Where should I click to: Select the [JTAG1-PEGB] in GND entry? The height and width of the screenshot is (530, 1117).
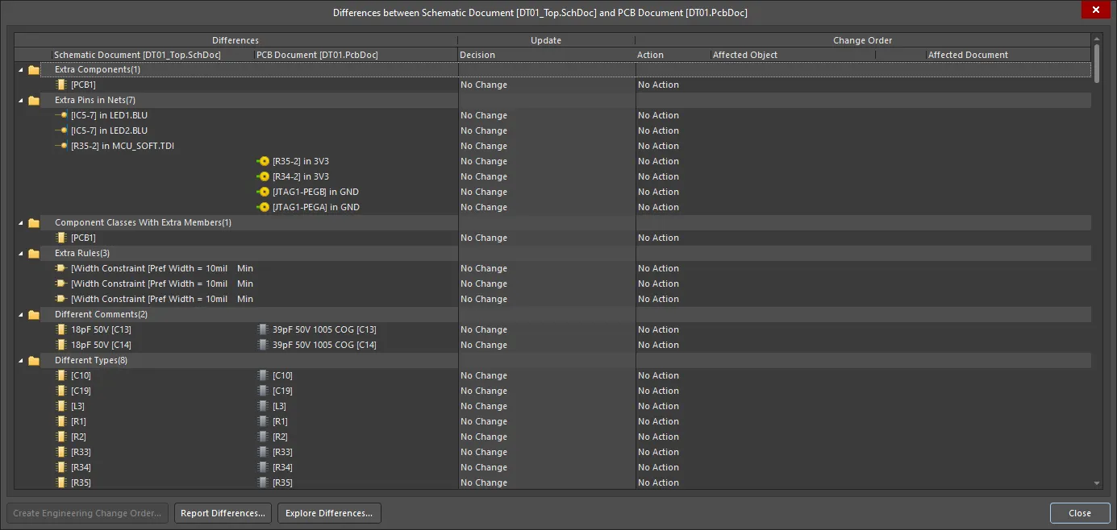tap(315, 192)
